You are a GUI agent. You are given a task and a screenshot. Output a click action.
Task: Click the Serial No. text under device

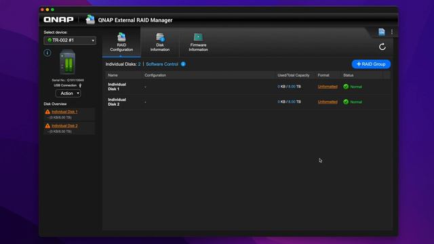pyautogui.click(x=68, y=80)
